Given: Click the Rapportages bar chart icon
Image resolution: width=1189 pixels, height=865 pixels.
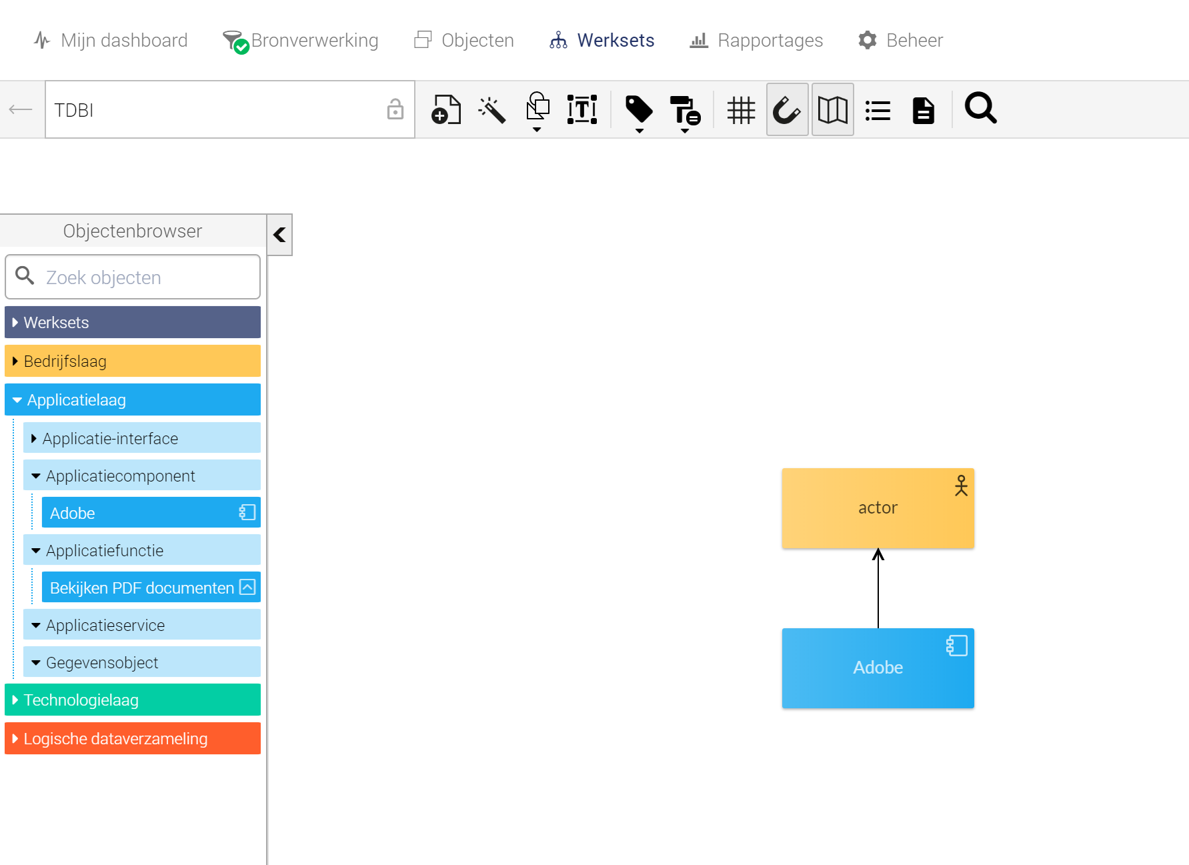Looking at the screenshot, I should [x=699, y=41].
